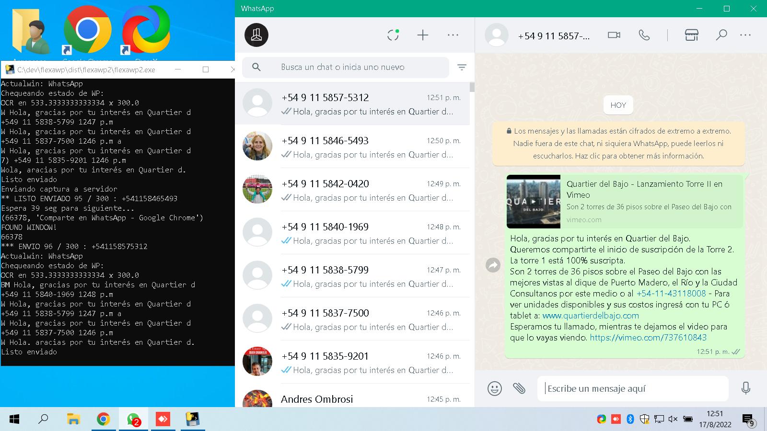
Task: Record a voice message with microphone
Action: 746,388
